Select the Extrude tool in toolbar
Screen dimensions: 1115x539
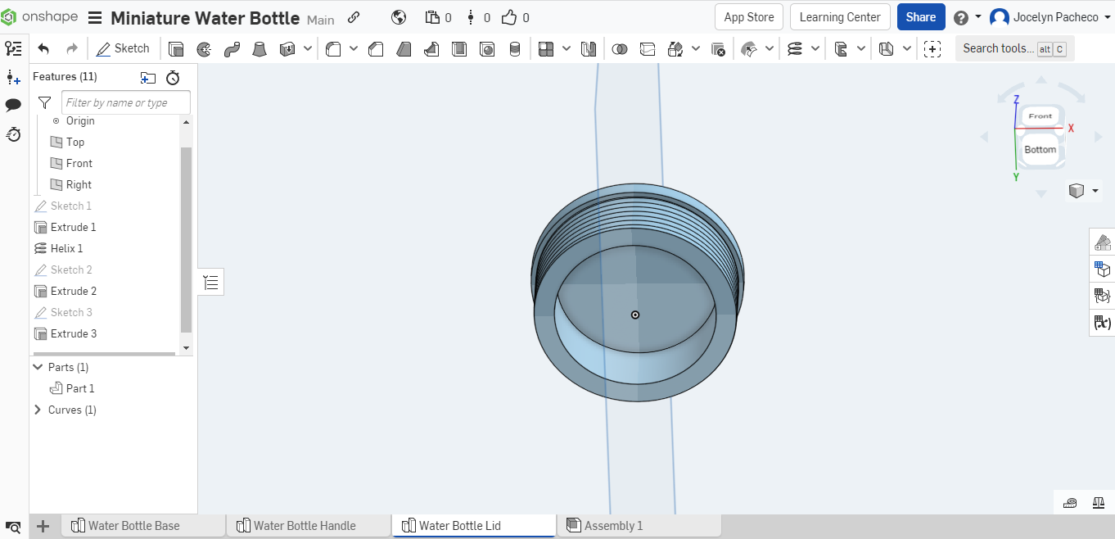pos(176,49)
